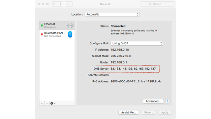
Task: Click the Apply button
Action: tap(165, 112)
